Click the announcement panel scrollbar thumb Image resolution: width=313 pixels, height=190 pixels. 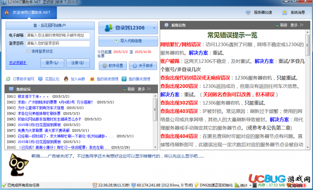pos(308,45)
